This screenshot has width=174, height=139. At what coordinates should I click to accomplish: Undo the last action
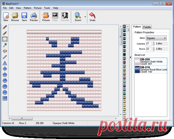[x=93, y=17]
